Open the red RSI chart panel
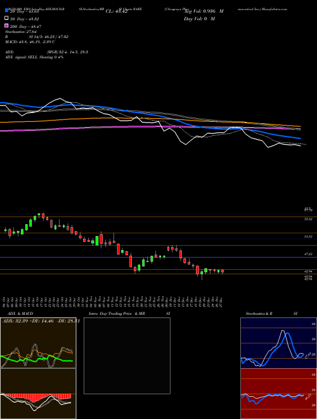The height and width of the screenshot is (419, 317). click(278, 394)
